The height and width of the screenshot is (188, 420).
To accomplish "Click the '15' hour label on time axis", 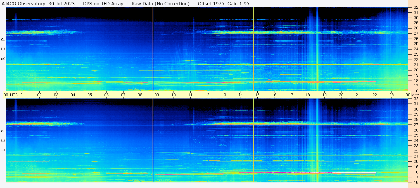I will (257, 95).
